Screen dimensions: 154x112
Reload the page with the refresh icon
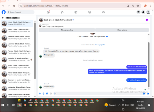point(14,6)
